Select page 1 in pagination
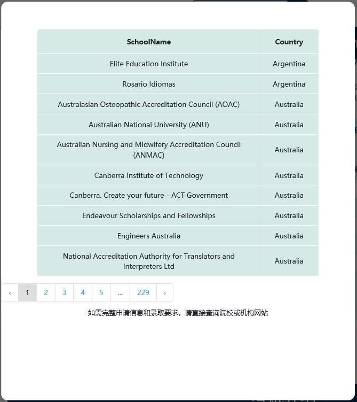Viewport: 357px width, 402px height. (x=27, y=292)
